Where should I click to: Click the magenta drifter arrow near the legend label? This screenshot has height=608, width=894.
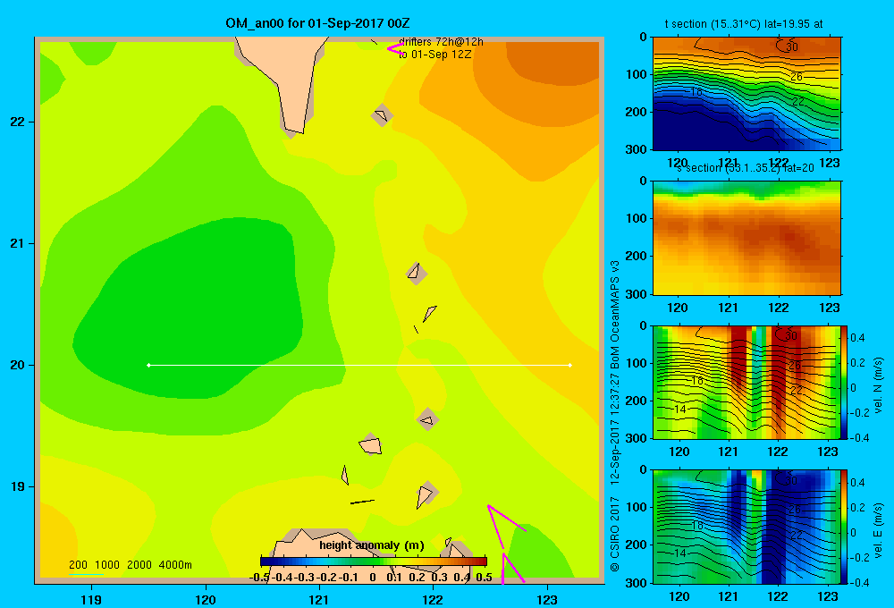[x=394, y=48]
